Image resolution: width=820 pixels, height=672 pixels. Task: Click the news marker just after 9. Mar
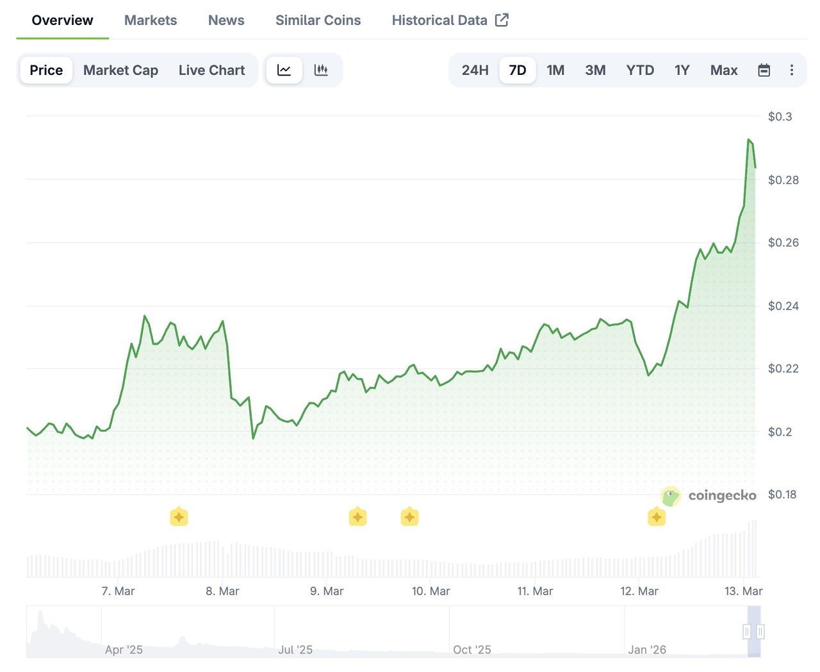(x=357, y=516)
